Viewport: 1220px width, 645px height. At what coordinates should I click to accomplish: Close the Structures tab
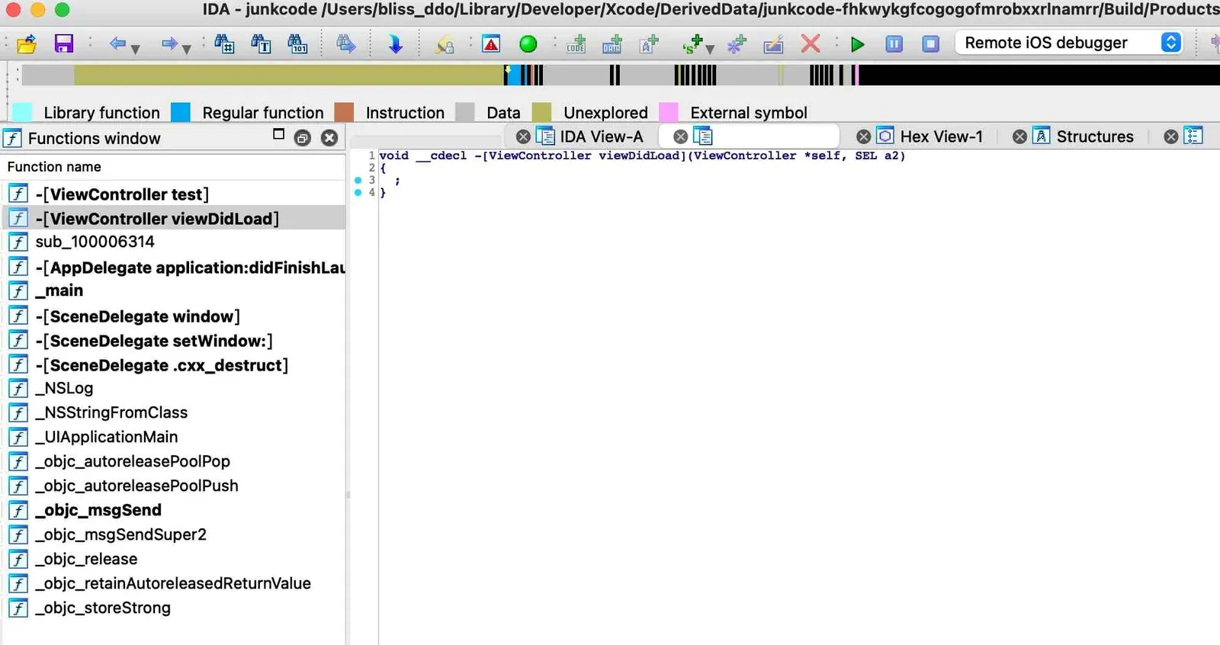1019,137
